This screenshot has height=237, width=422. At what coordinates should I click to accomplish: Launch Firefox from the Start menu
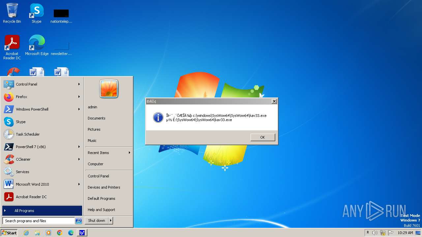[42, 97]
